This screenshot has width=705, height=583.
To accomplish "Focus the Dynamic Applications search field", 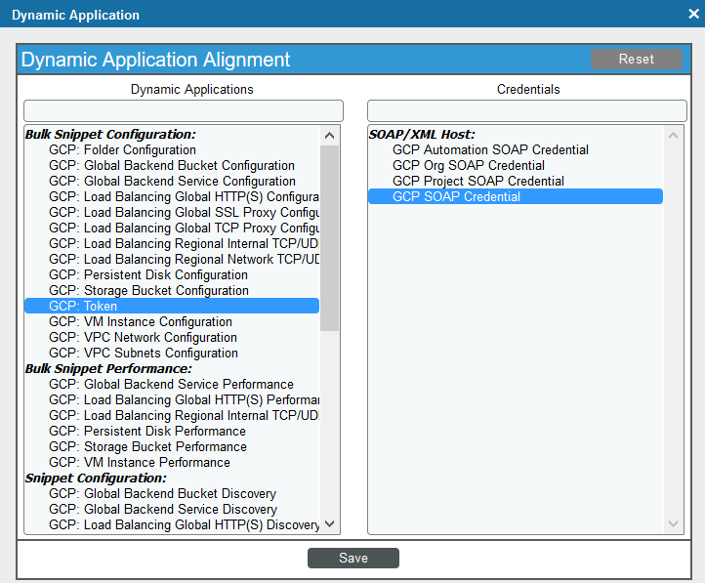I will pyautogui.click(x=184, y=110).
